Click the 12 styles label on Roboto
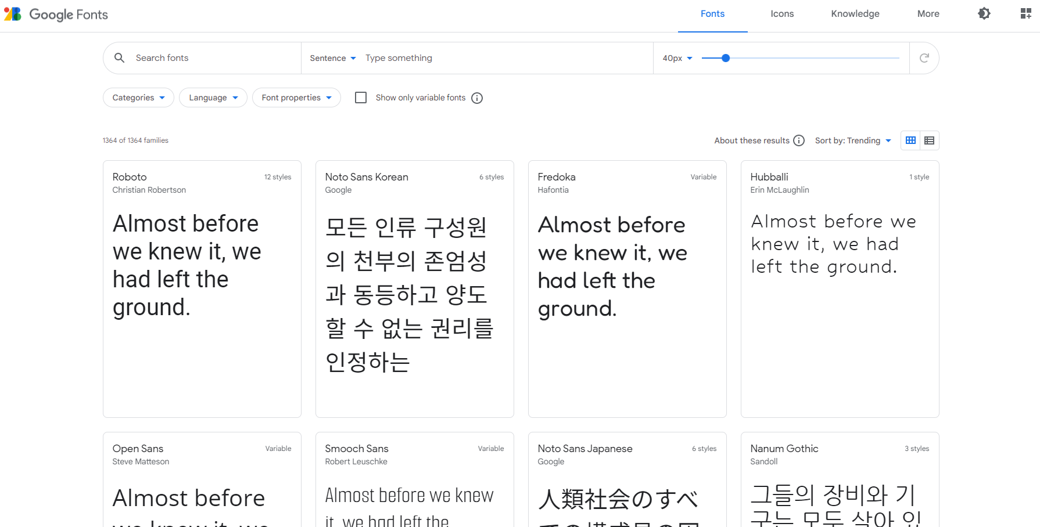 [x=278, y=177]
